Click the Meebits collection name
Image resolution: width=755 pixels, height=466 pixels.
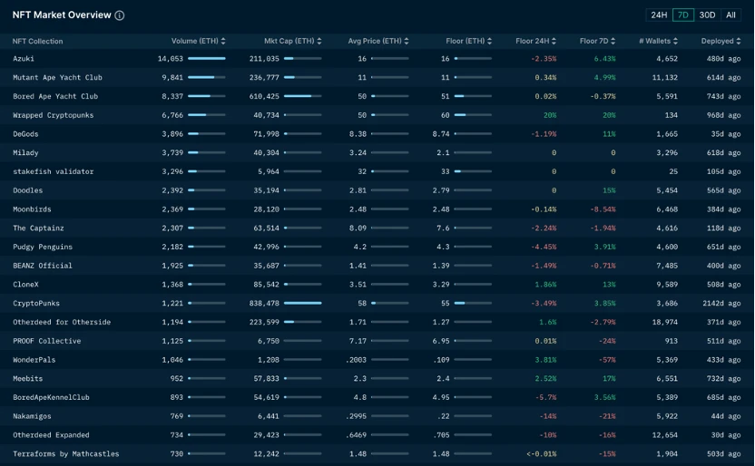coord(27,378)
